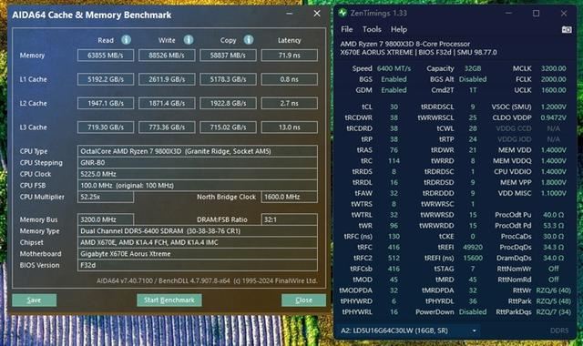This screenshot has width=583, height=346.
Task: Expand the A2 memory module dropdown
Action: [x=474, y=331]
